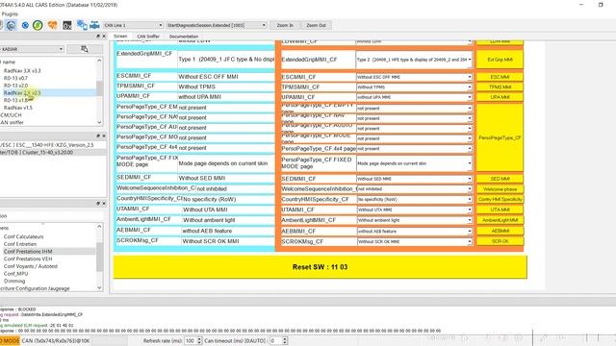Click the yellow UPA MMI button

click(x=500, y=97)
